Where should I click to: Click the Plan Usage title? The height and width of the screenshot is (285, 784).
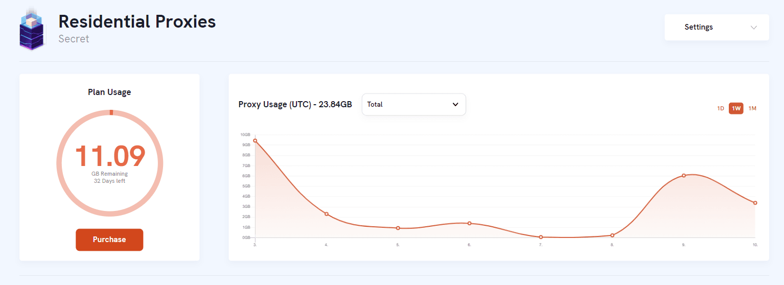(109, 92)
